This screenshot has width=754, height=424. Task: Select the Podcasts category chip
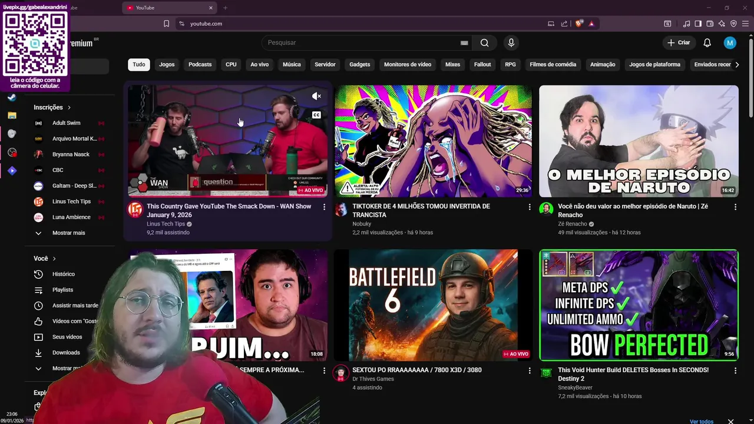click(x=200, y=64)
